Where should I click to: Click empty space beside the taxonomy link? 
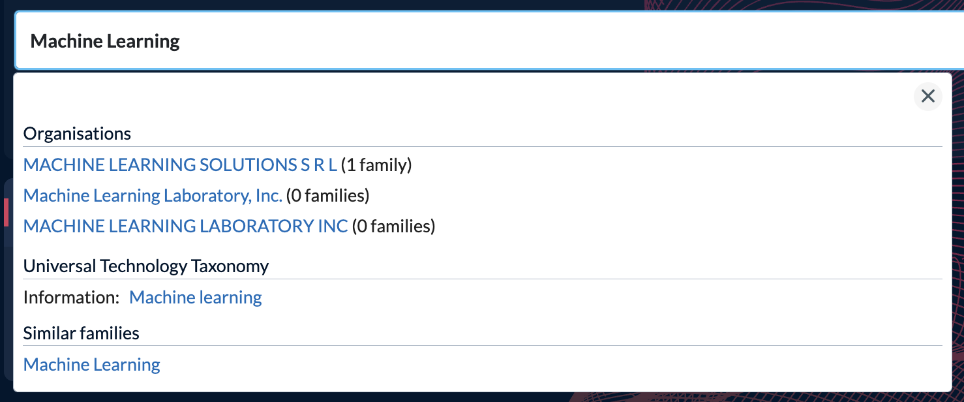coord(587,298)
